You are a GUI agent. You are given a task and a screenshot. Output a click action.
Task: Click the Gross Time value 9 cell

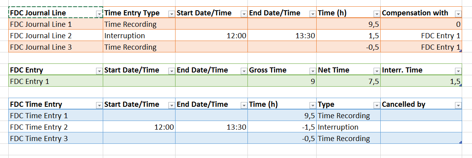point(282,82)
